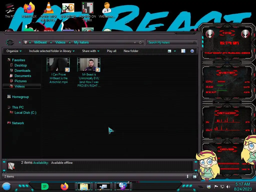Open the VMOTechnic desktop icon
The width and height of the screenshot is (256, 192).
click(x=107, y=10)
